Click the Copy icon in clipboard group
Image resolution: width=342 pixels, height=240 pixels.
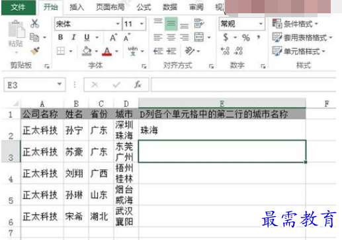point(34,37)
